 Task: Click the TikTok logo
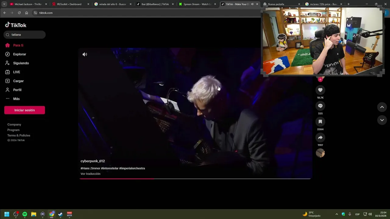tap(16, 25)
